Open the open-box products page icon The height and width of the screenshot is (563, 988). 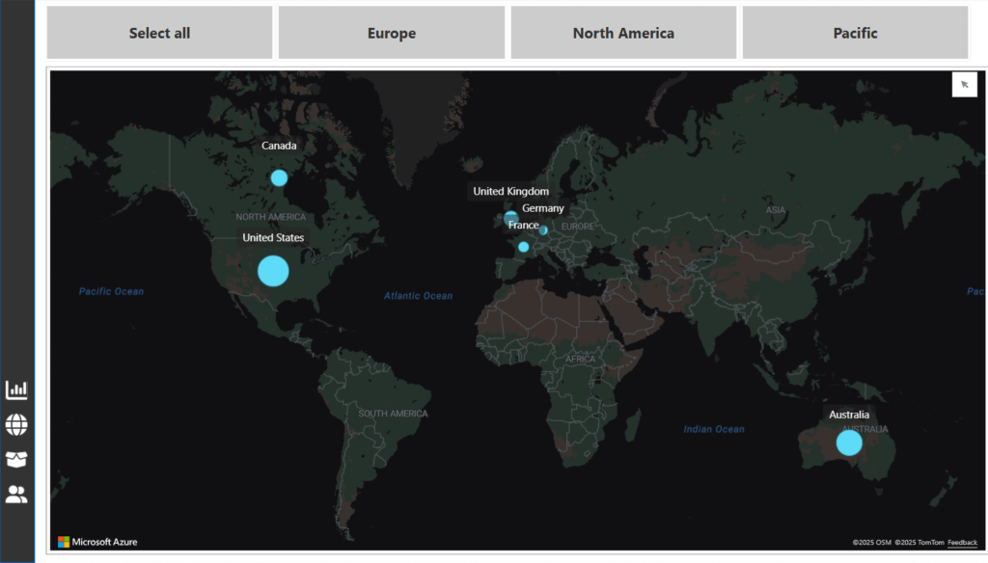pos(16,460)
